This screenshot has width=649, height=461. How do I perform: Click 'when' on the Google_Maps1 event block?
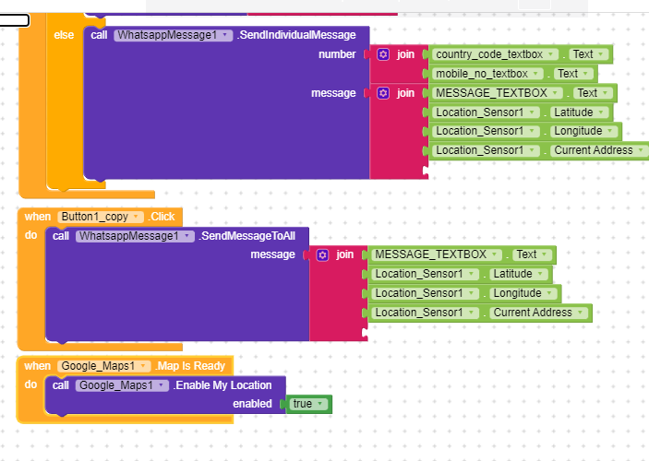(x=37, y=366)
